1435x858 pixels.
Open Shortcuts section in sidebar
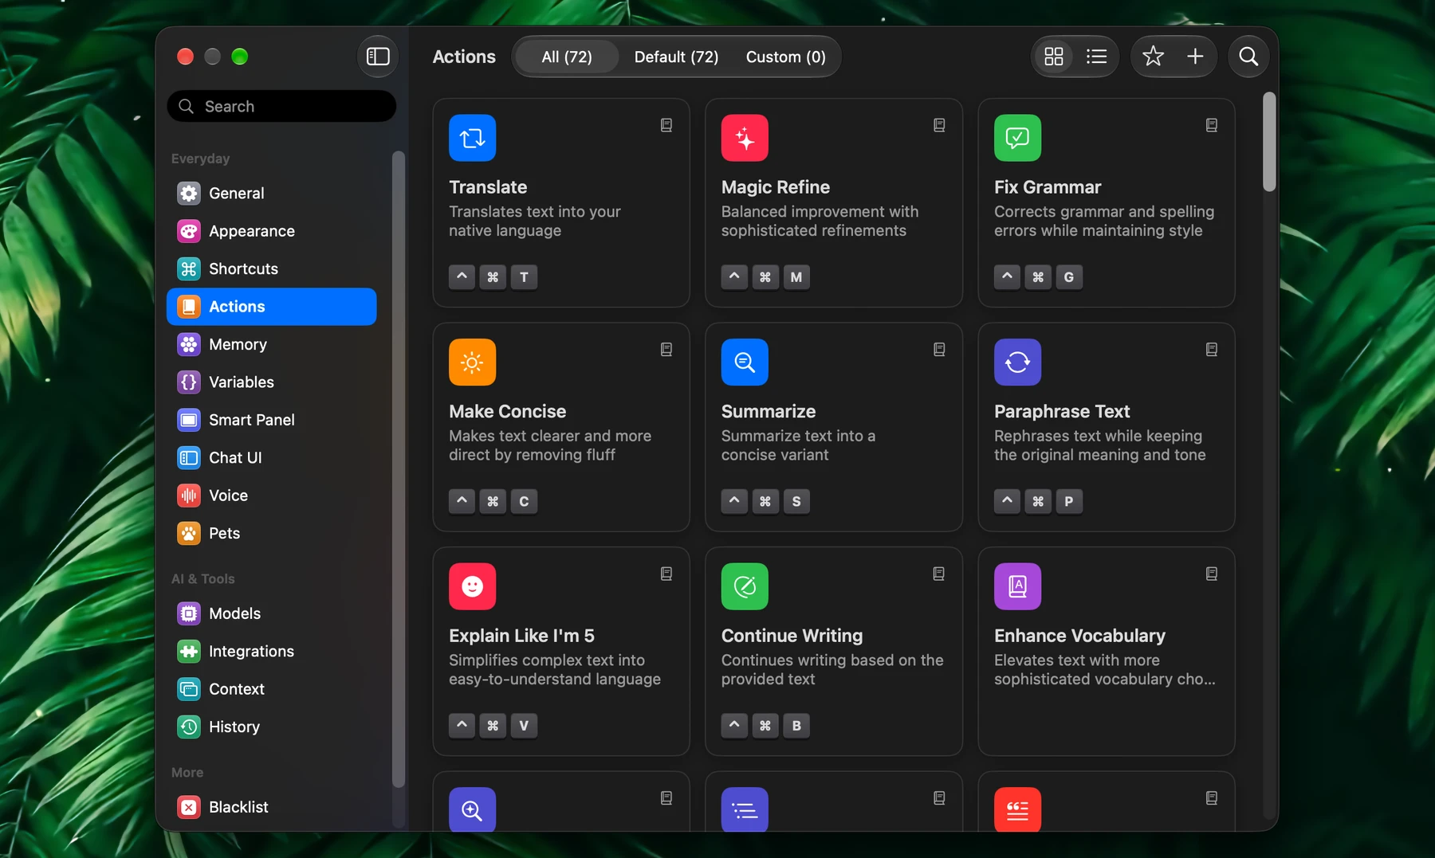click(271, 269)
